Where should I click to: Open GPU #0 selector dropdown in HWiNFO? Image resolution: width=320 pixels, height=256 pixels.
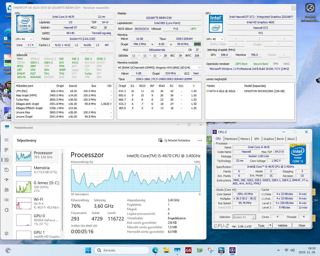pyautogui.click(x=215, y=39)
